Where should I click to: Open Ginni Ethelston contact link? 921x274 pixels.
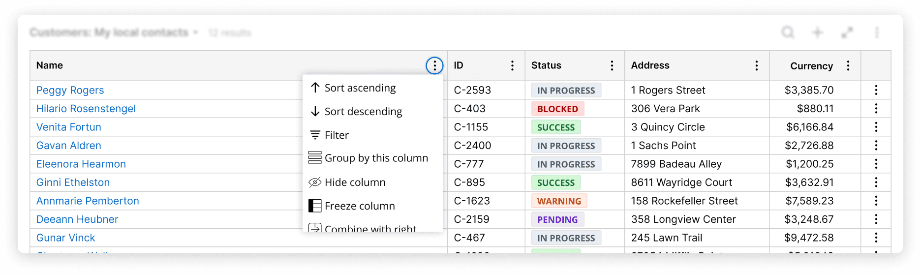(x=73, y=182)
